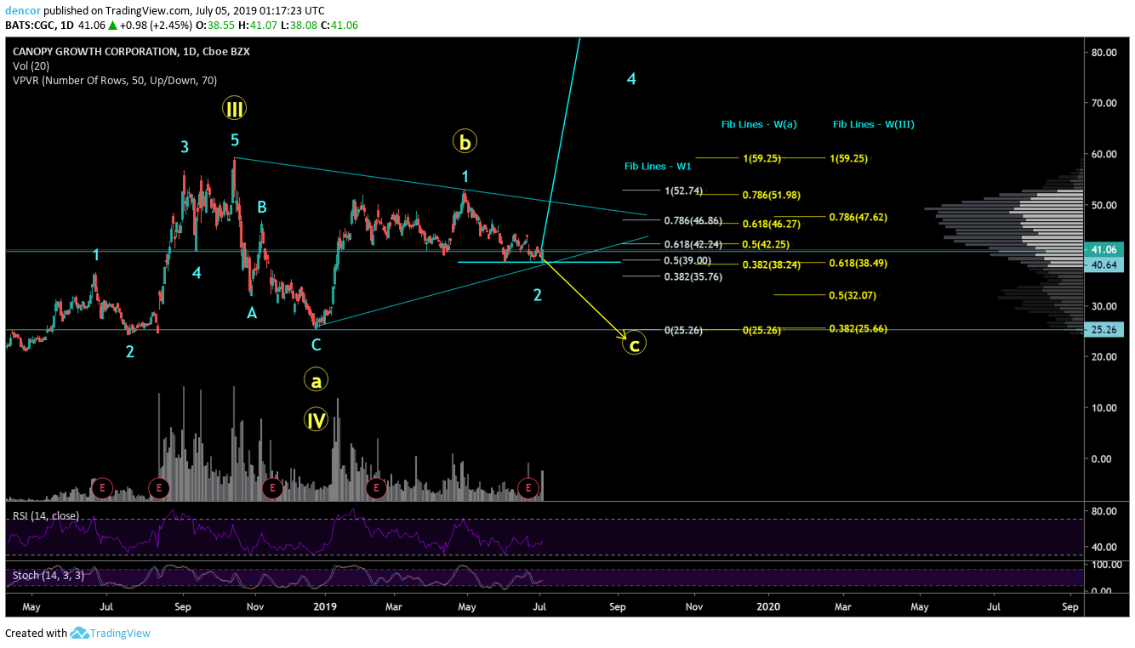Click the "0.5(42.25)" Fib level label
1135x648 pixels.
766,244
